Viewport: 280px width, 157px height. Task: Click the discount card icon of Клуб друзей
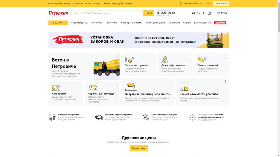point(56,88)
